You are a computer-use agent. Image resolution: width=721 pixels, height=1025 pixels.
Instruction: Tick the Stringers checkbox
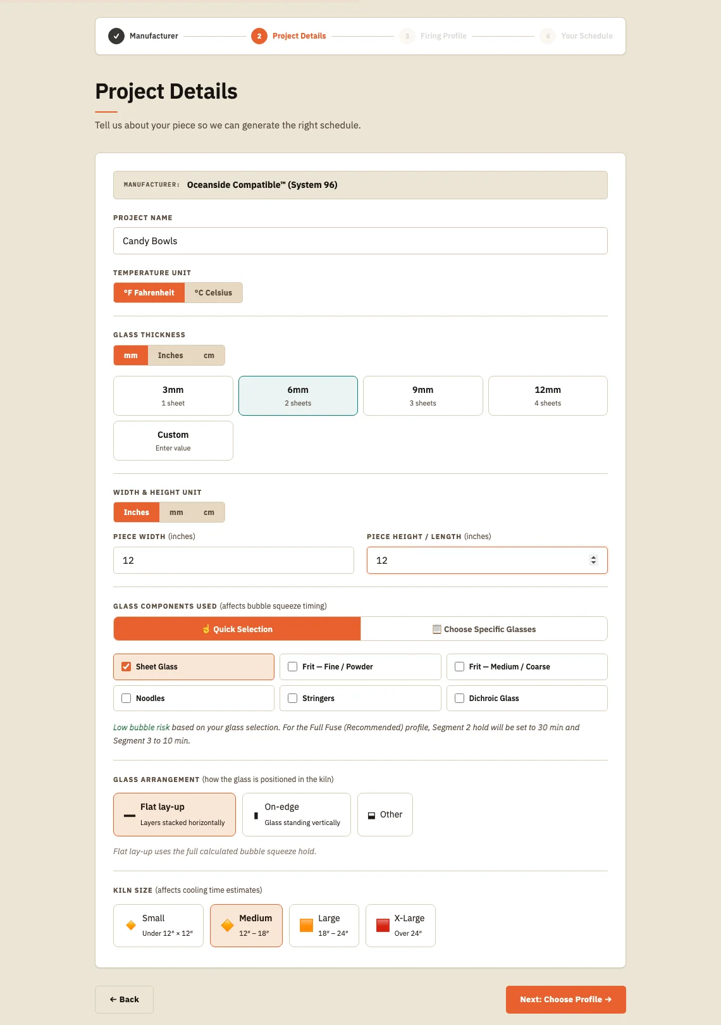pyautogui.click(x=293, y=699)
